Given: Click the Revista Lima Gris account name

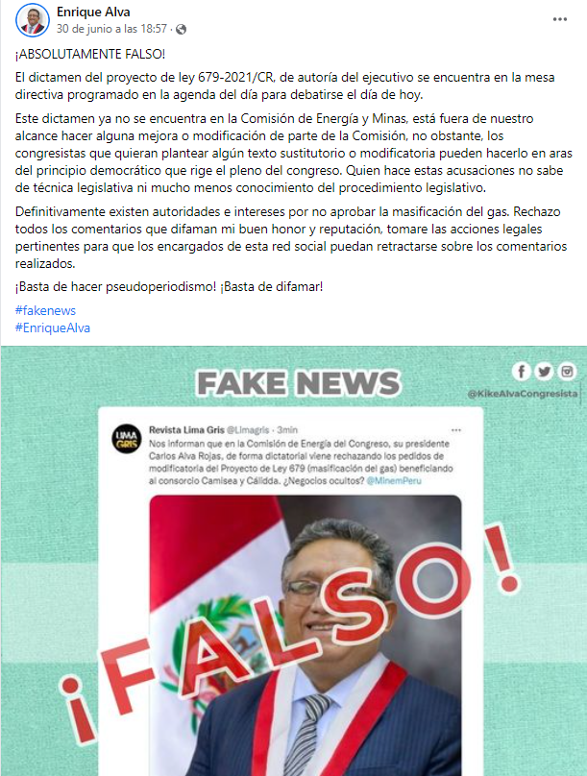Looking at the screenshot, I should click(186, 429).
